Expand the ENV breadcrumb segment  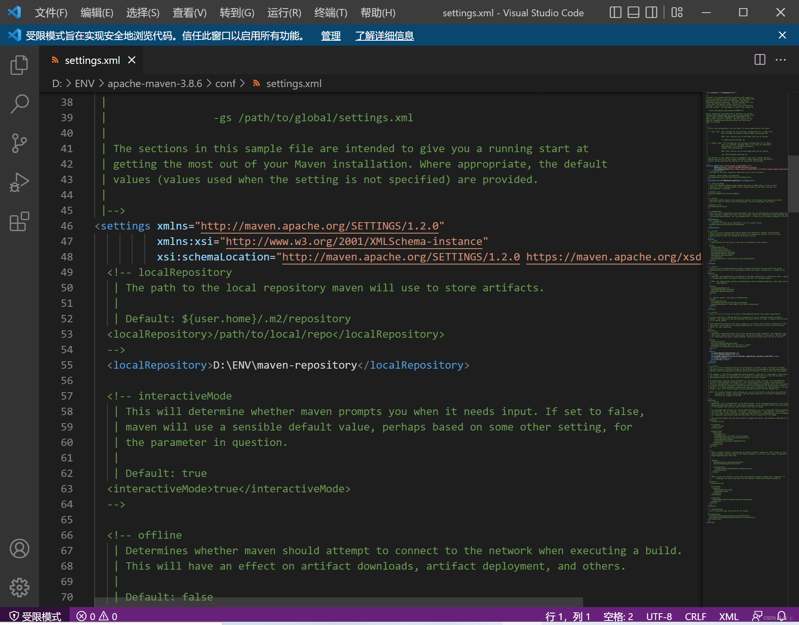click(x=85, y=83)
